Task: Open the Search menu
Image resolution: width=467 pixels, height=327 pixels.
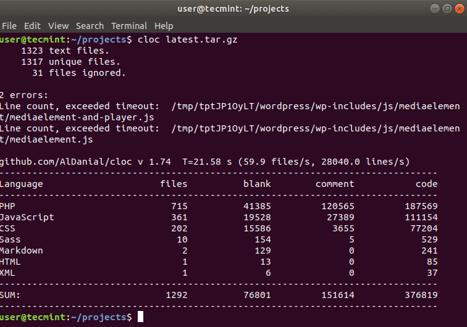Action: [90, 26]
